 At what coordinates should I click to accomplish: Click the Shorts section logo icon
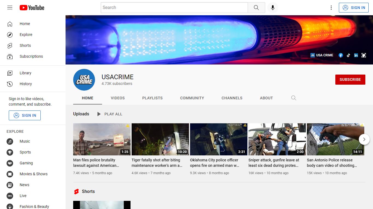pyautogui.click(x=76, y=192)
